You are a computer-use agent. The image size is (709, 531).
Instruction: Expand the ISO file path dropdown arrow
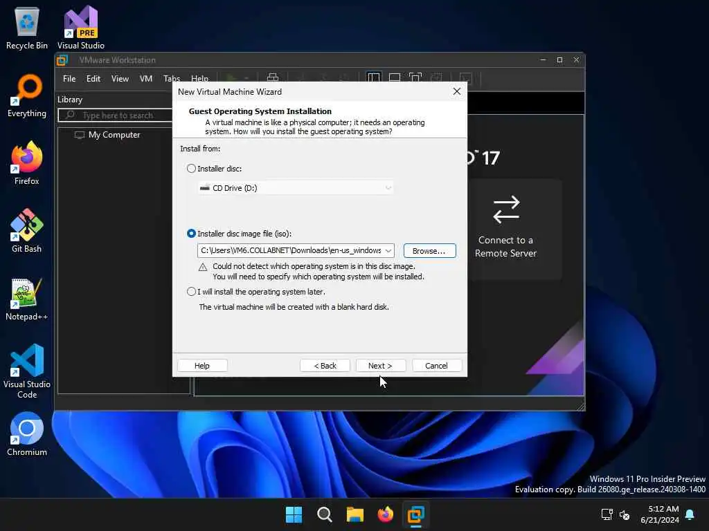pyautogui.click(x=388, y=250)
